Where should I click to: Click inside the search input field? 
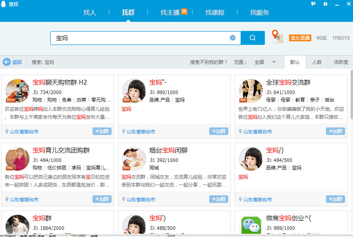[139, 38]
